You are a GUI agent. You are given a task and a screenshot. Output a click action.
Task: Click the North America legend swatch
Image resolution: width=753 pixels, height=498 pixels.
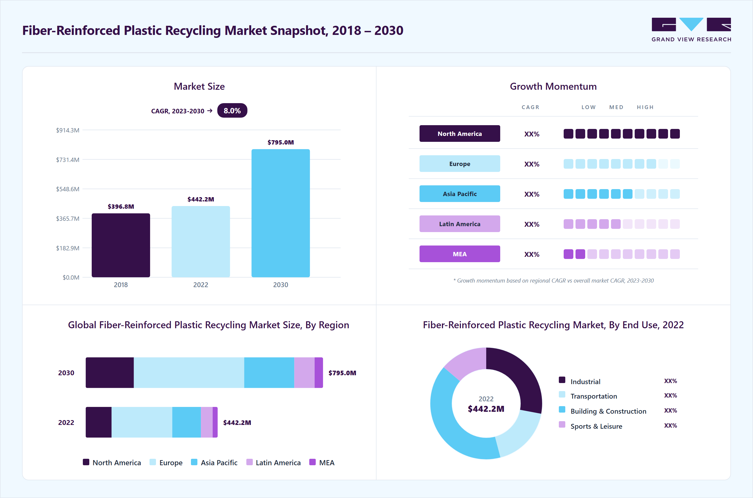click(86, 462)
